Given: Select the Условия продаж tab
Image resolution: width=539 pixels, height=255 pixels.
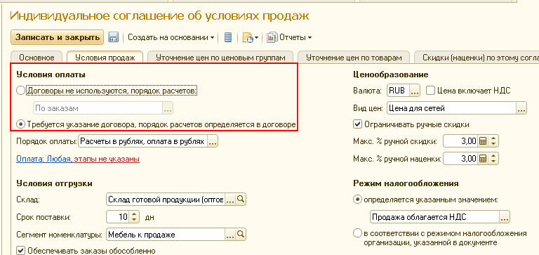Looking at the screenshot, I should 105,58.
